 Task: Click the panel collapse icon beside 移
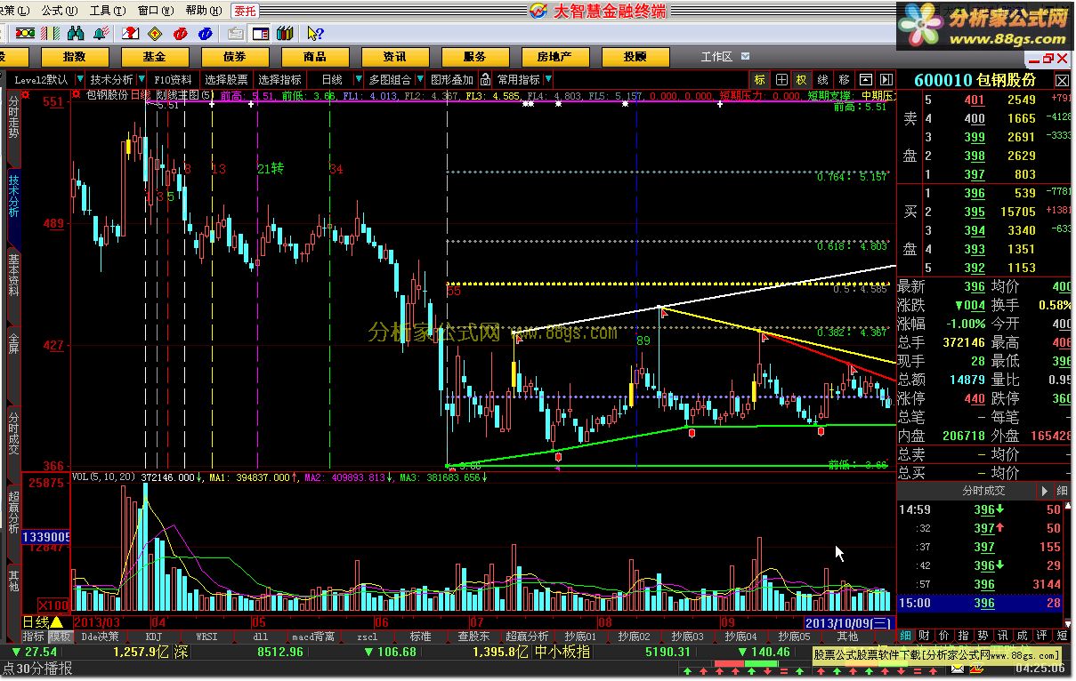coord(865,80)
